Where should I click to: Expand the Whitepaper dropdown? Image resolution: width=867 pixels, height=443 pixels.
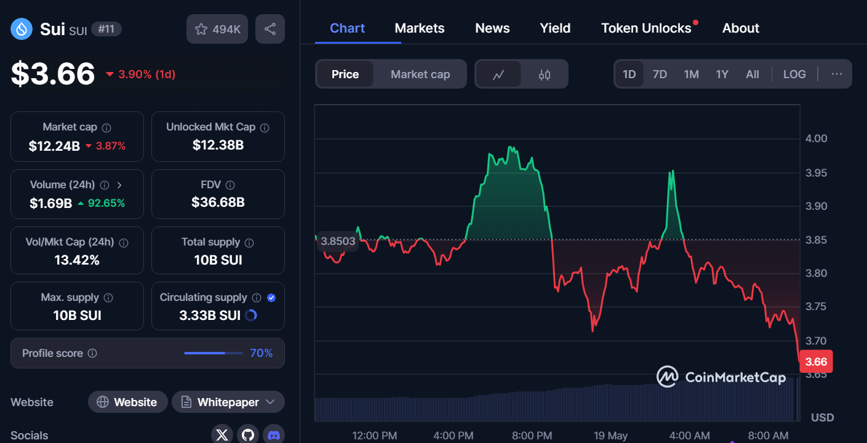click(x=228, y=402)
